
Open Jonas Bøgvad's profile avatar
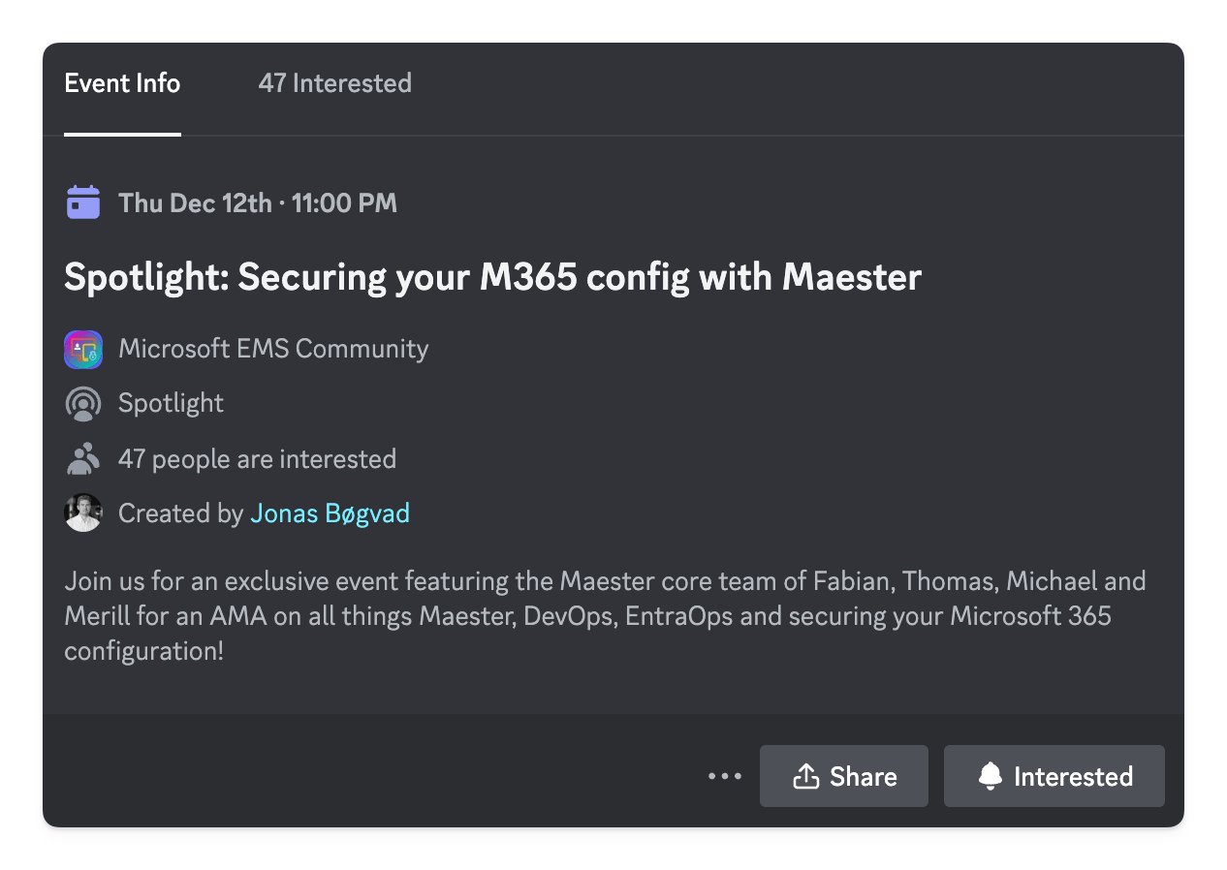[83, 513]
